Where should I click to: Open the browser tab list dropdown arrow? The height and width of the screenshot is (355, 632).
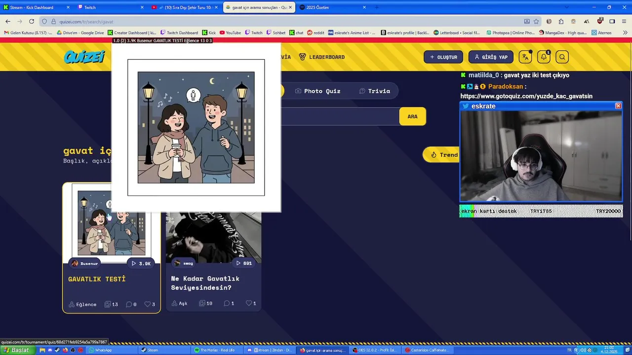[x=566, y=7]
